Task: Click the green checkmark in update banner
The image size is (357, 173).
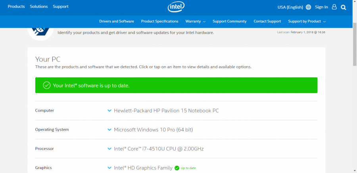Action: (46, 85)
